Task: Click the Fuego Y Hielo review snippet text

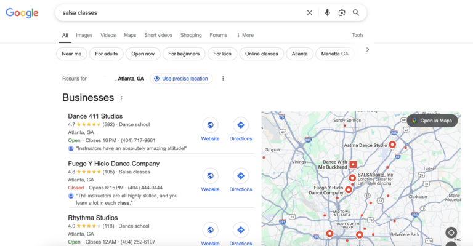Action: pyautogui.click(x=127, y=199)
